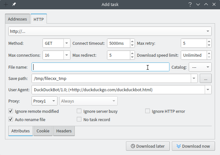Enable Ignore server busy option
Screen dimensions: 220x155
click(79, 112)
